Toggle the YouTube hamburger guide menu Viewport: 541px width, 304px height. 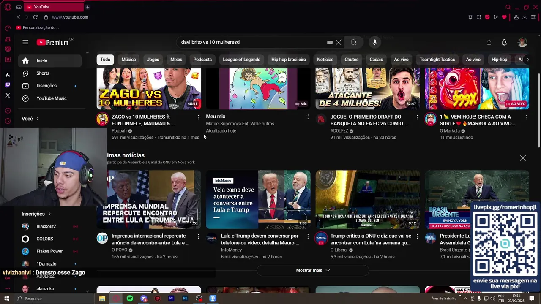(25, 42)
